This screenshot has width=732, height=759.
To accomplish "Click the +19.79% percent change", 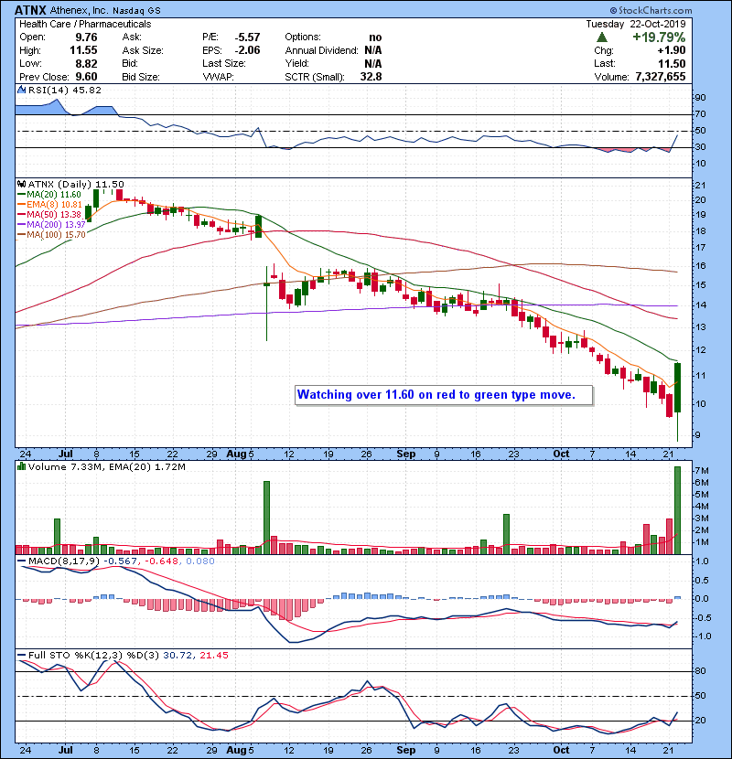I will point(659,37).
